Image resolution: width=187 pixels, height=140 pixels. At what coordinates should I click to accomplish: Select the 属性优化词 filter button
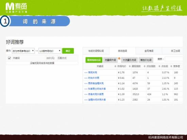[x=146, y=60]
